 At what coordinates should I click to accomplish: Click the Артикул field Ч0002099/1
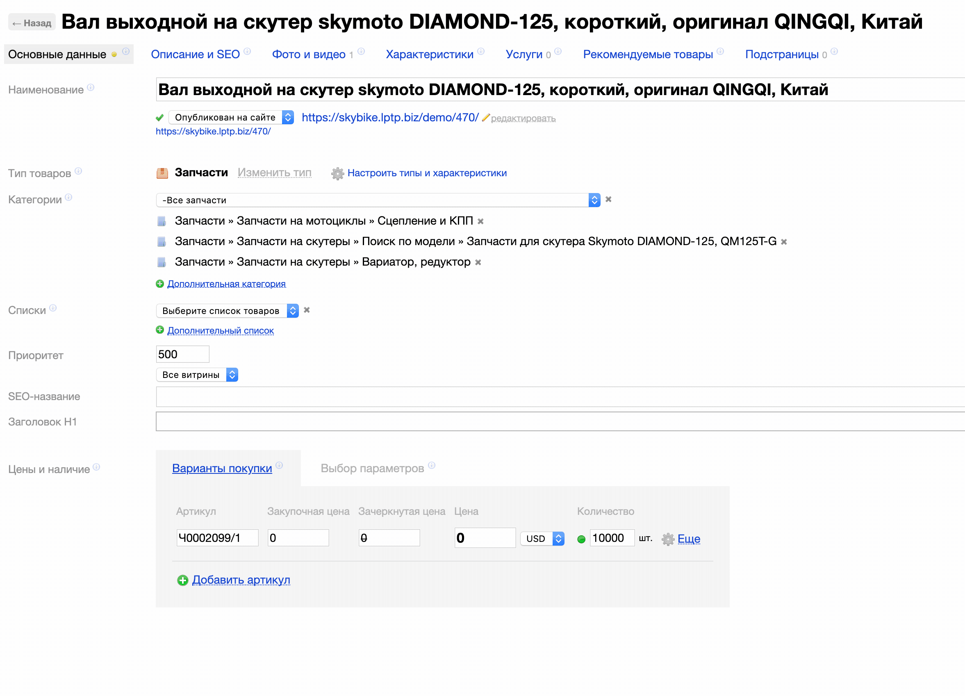click(217, 538)
